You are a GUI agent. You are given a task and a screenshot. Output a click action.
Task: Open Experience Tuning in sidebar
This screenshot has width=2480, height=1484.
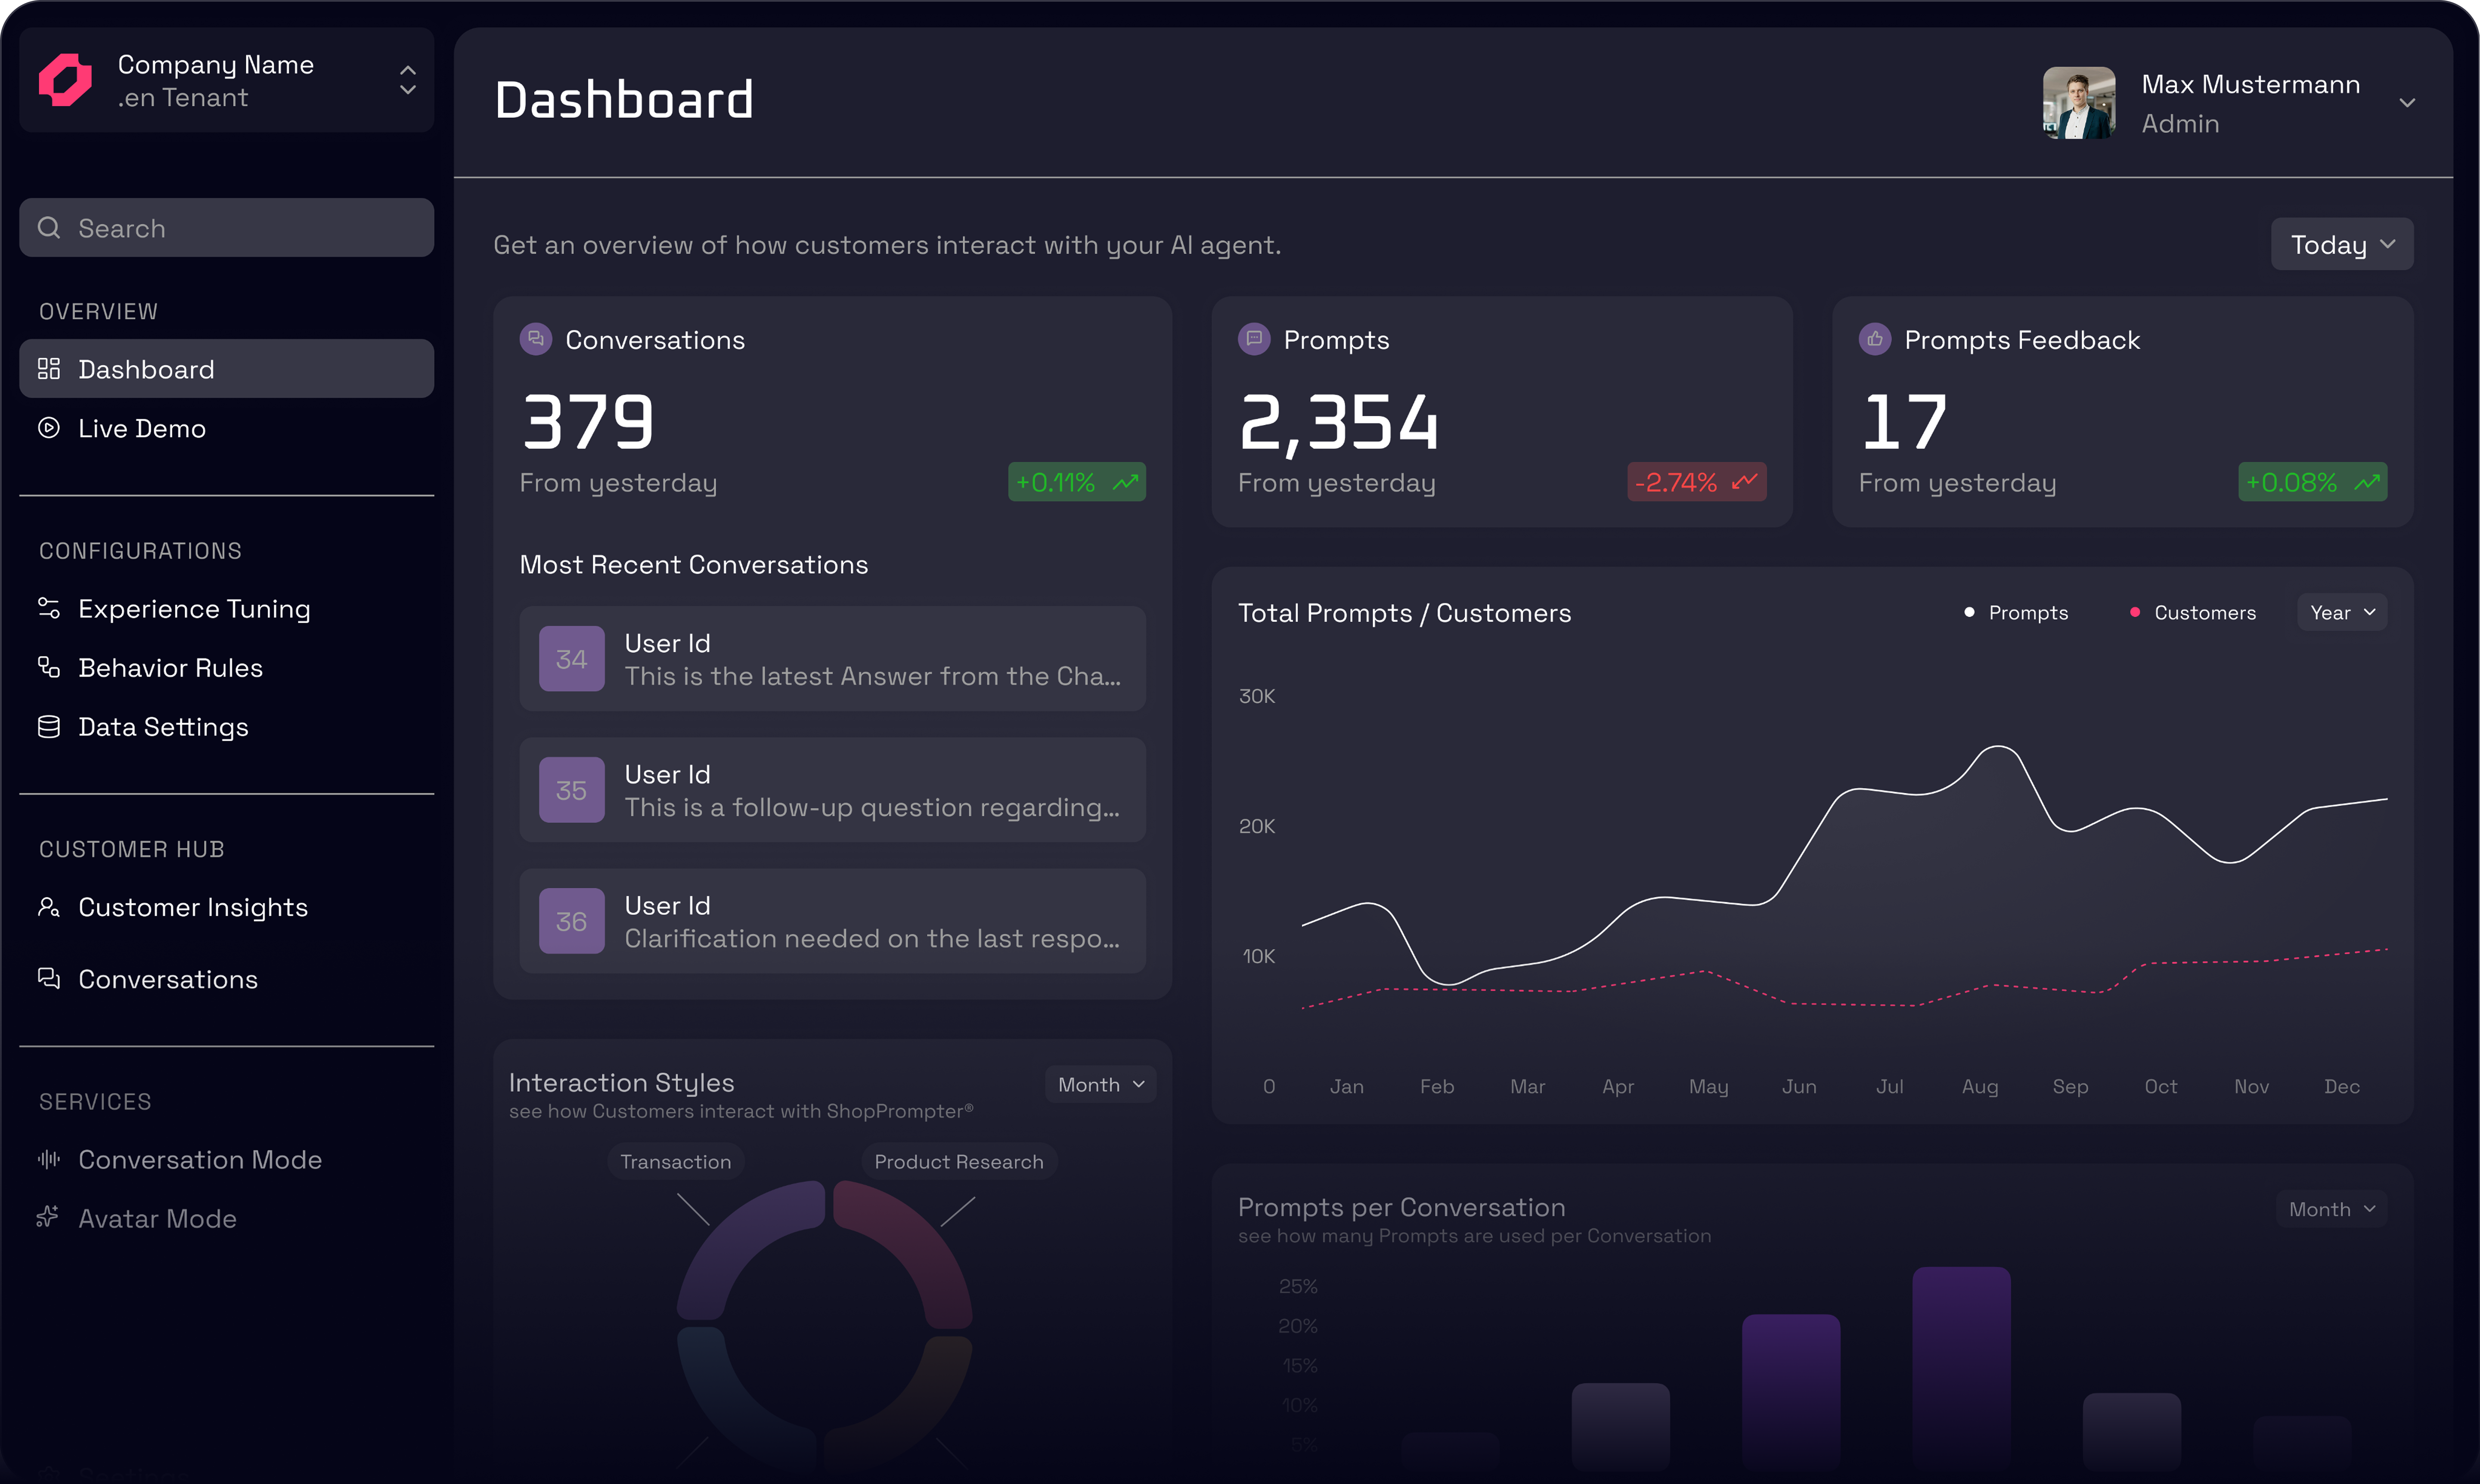click(x=194, y=609)
